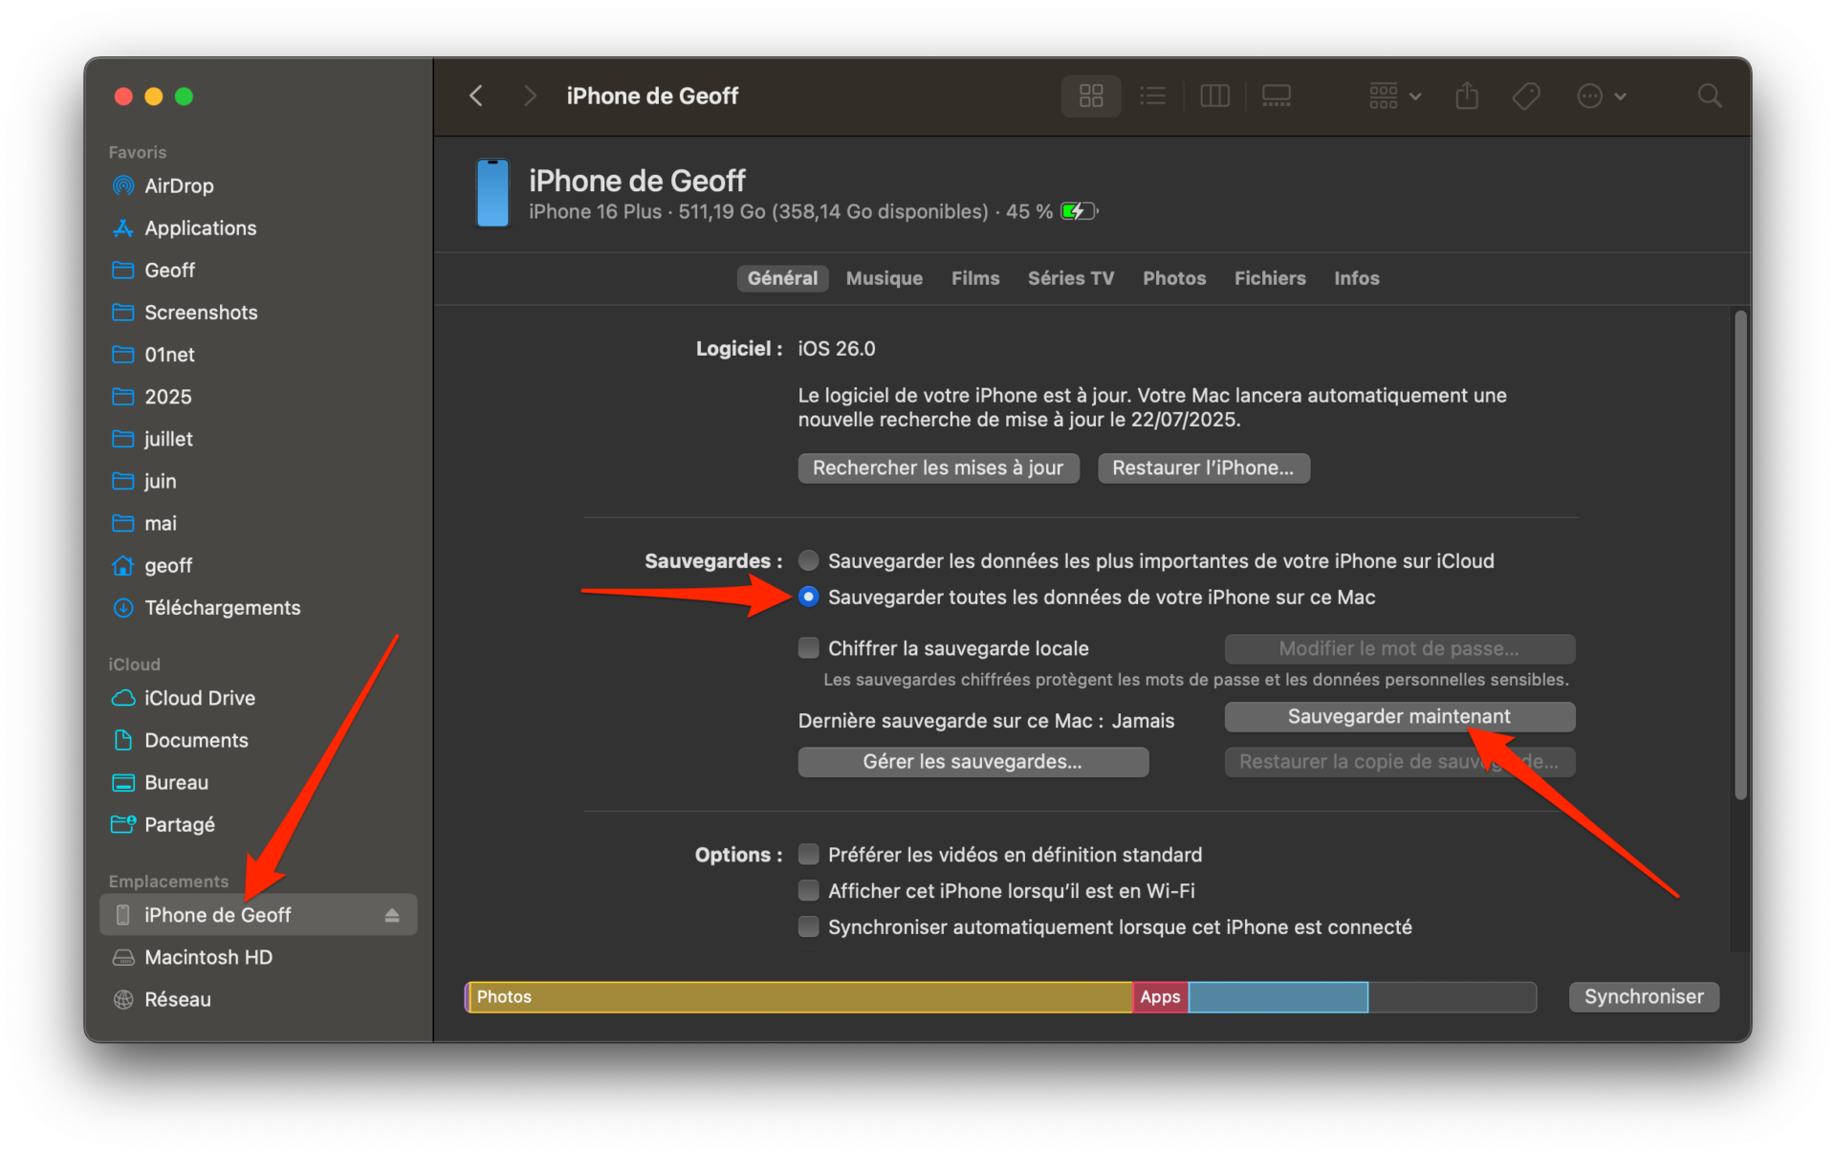Viewport: 1836px width, 1154px height.
Task: Switch to column view
Action: point(1214,96)
